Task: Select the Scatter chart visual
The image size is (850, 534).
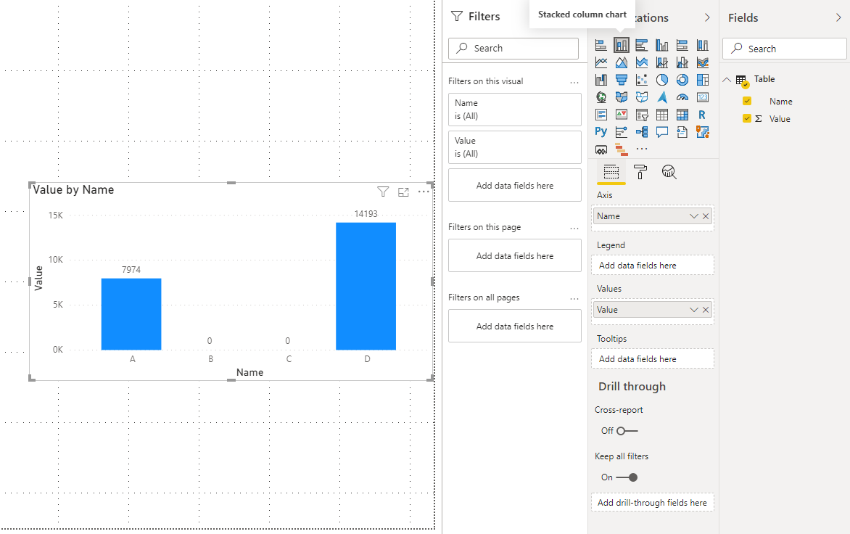Action: coord(642,80)
